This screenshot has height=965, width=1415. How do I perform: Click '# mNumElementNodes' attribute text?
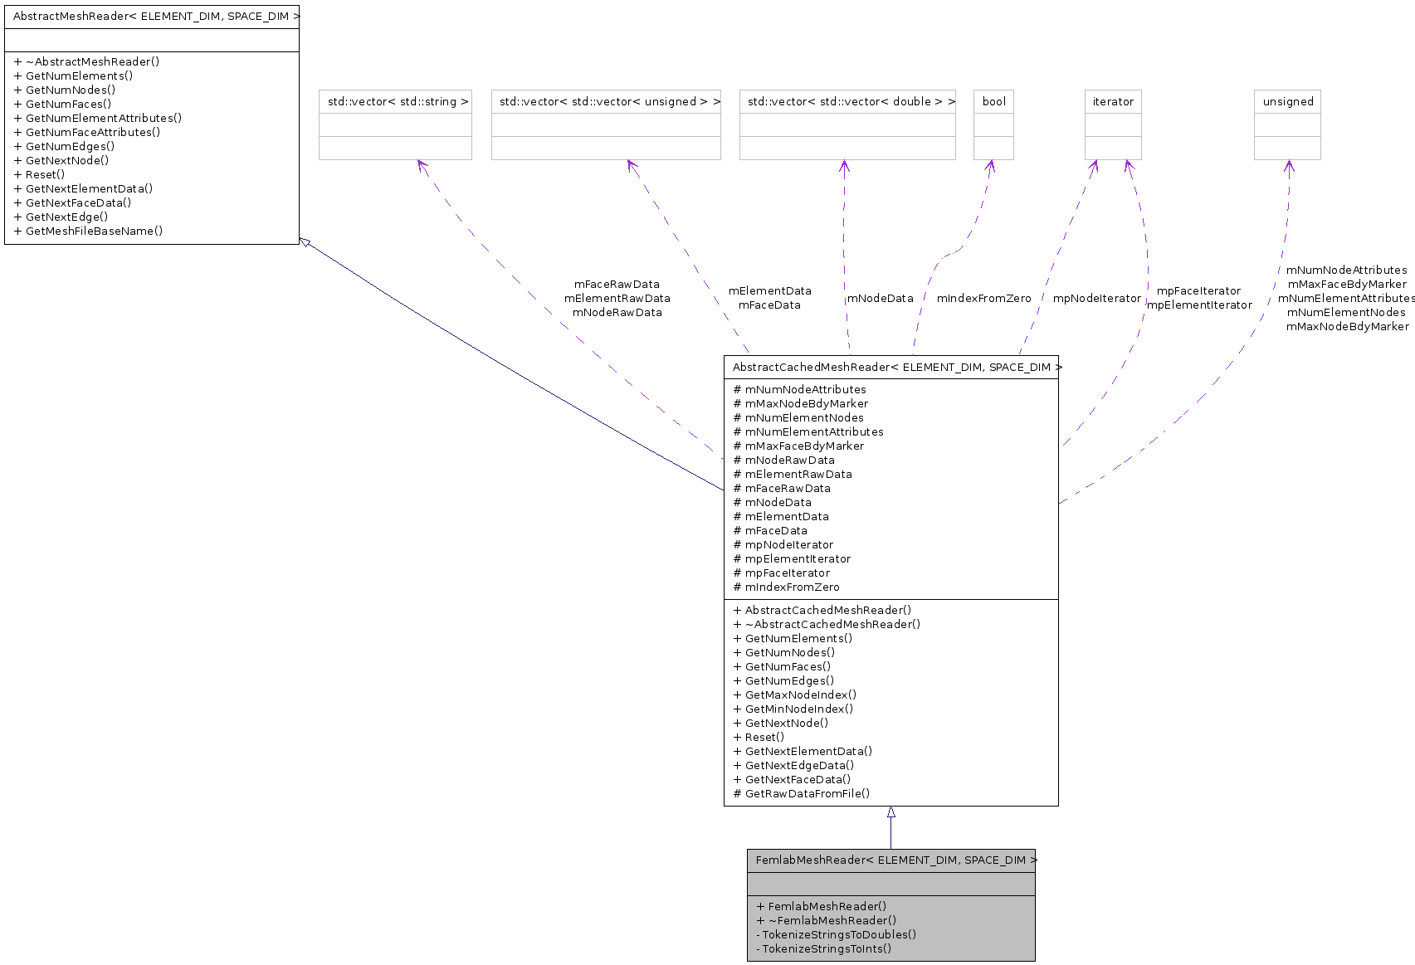pyautogui.click(x=798, y=417)
